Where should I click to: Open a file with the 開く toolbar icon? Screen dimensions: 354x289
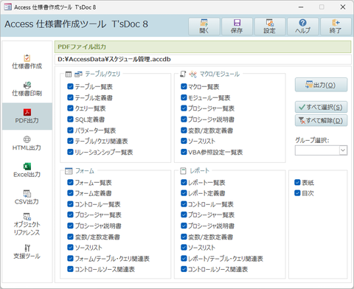[204, 27]
